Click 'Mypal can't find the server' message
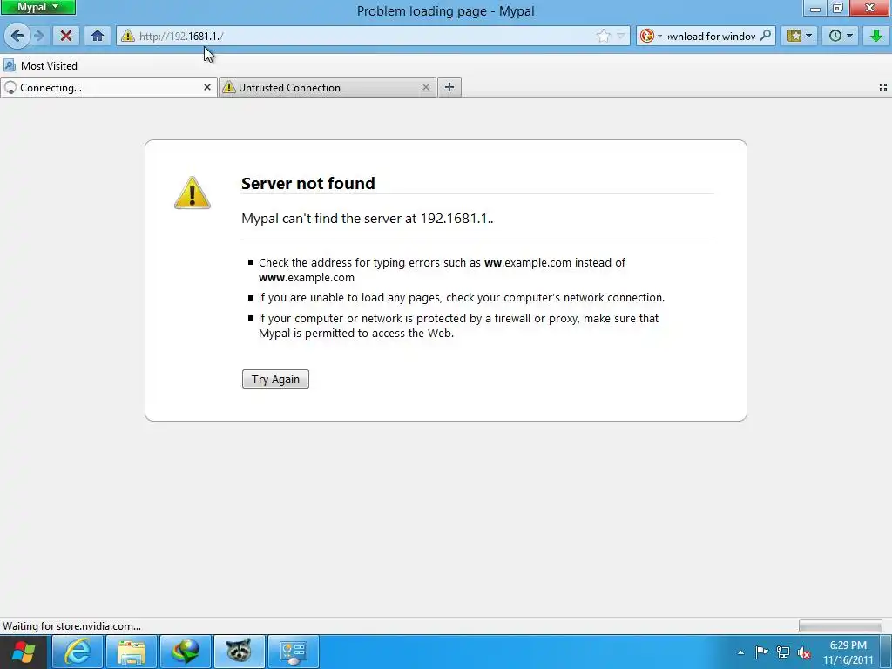Viewport: 892px width, 669px height. coord(367,219)
